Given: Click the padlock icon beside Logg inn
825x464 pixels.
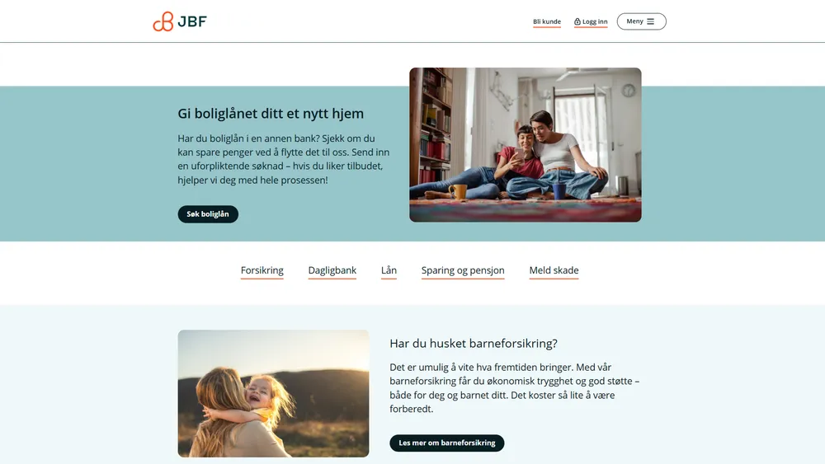Looking at the screenshot, I should (x=577, y=21).
